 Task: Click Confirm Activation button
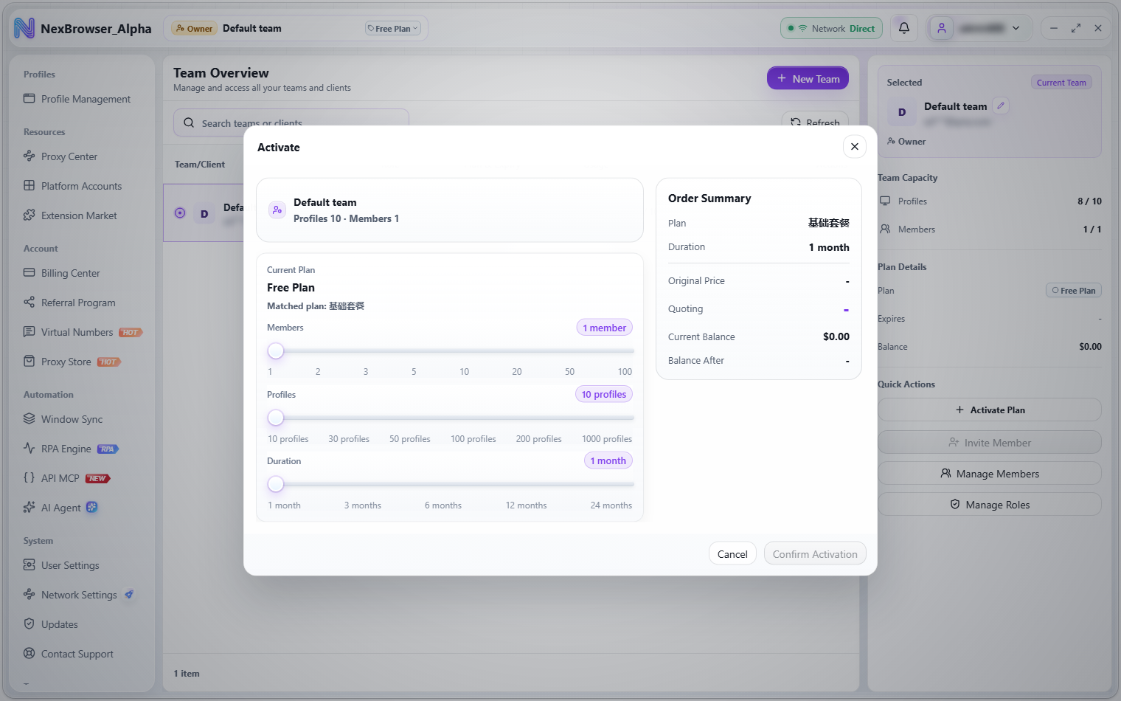pyautogui.click(x=815, y=553)
